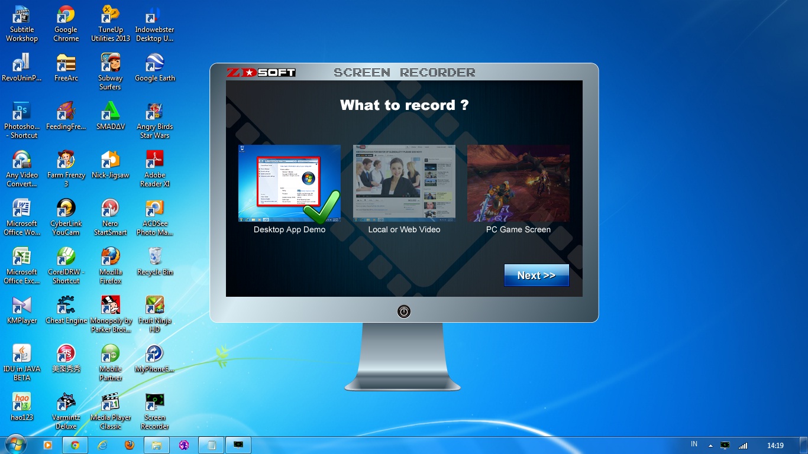Click the 14:19 taskbar clock
This screenshot has width=808, height=454.
click(775, 446)
